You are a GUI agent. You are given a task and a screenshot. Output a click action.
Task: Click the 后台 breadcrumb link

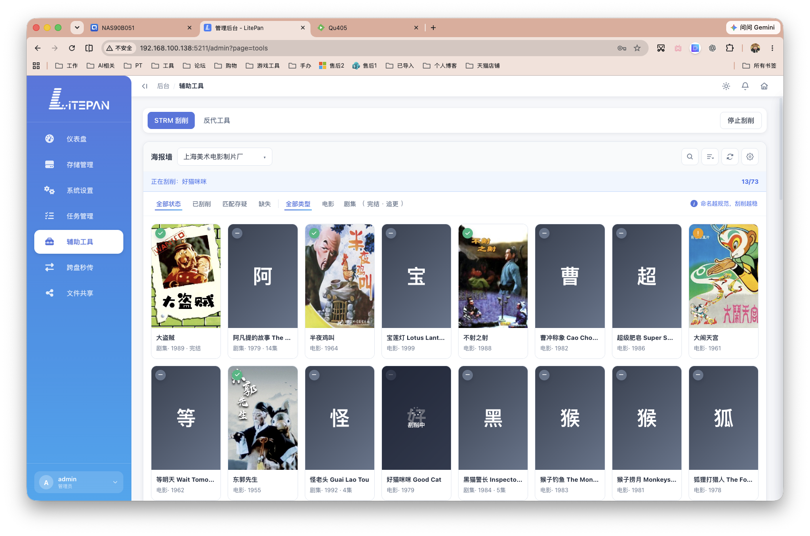[x=163, y=86]
